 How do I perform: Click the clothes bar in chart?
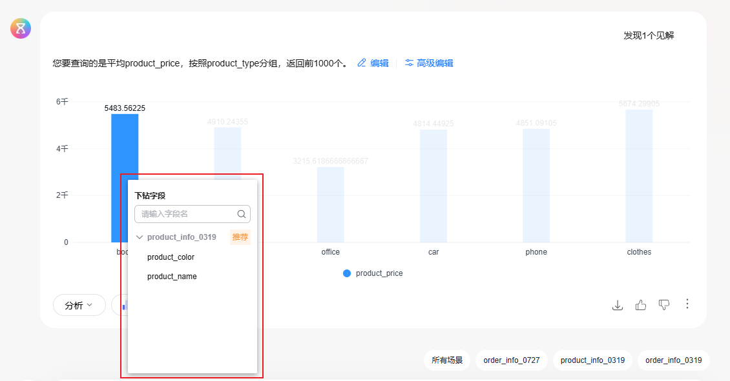click(639, 175)
